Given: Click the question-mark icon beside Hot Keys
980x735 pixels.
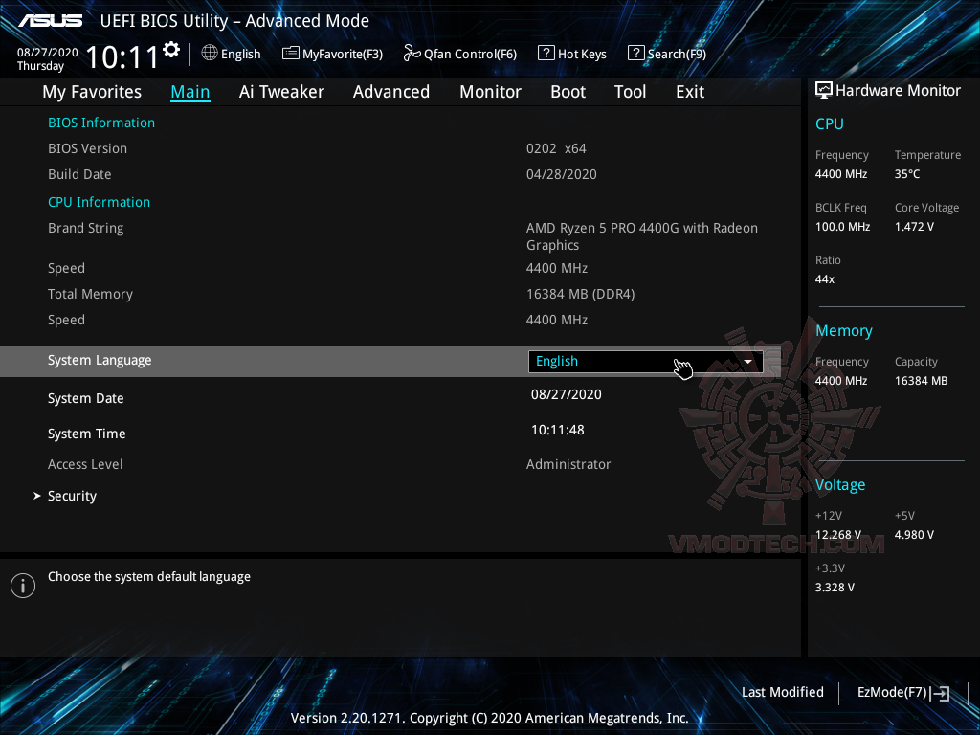Looking at the screenshot, I should (546, 54).
